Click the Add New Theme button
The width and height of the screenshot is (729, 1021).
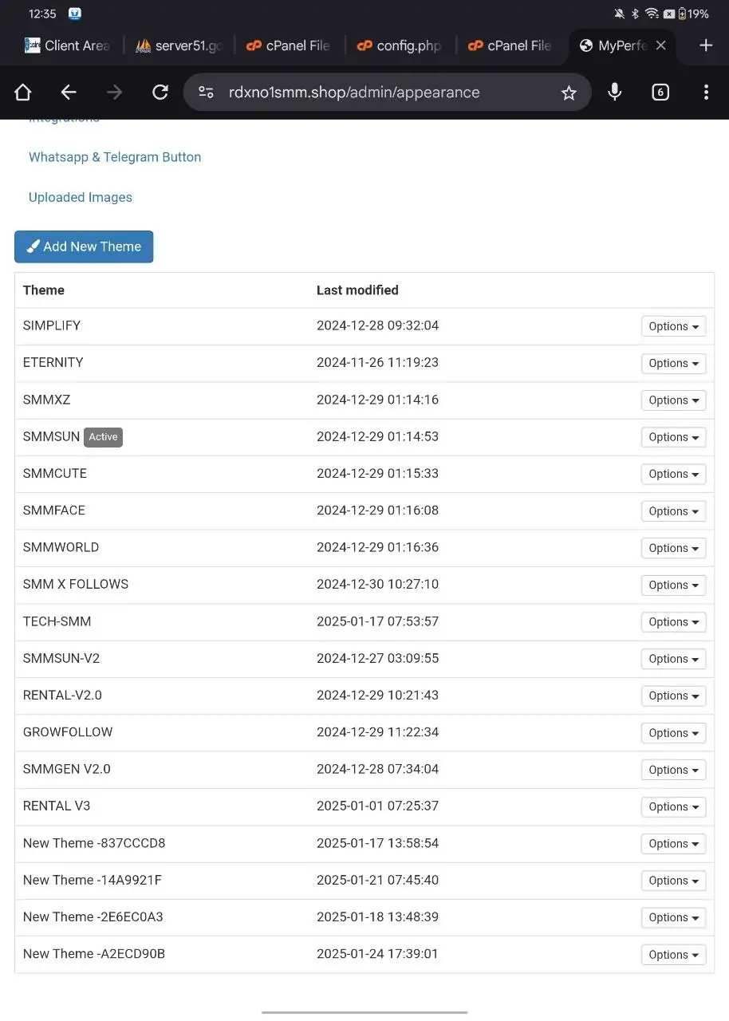(x=84, y=246)
